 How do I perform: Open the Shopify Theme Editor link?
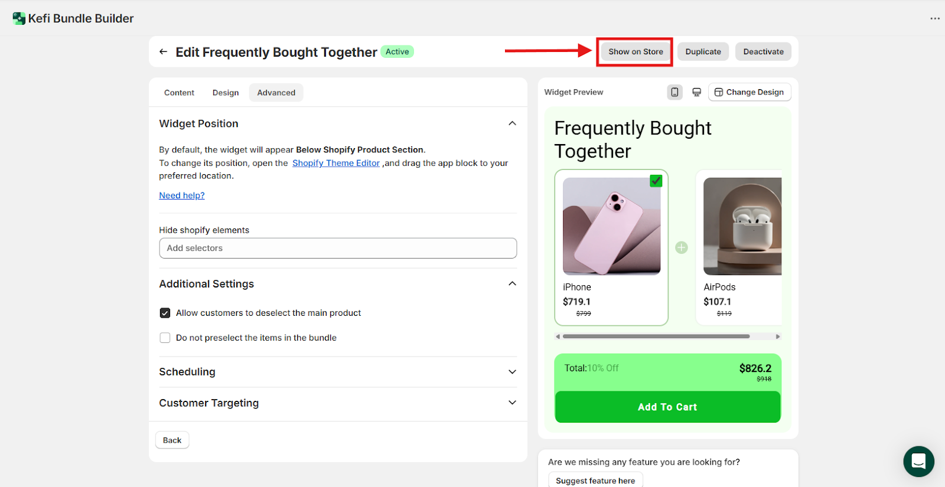(335, 163)
